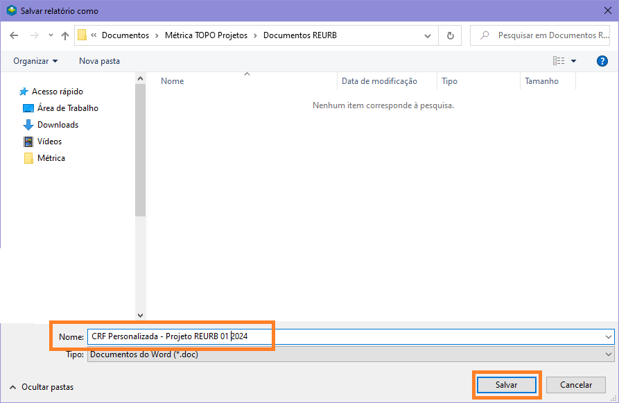Sort by Data de modificação column

[x=379, y=81]
